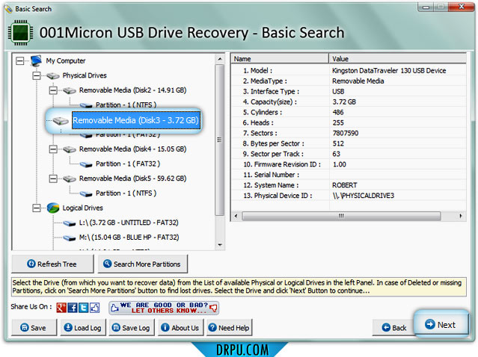Select Partition - 1 (NTFS) under Disk2
Viewport: 478px width, 357px height.
pyautogui.click(x=126, y=105)
